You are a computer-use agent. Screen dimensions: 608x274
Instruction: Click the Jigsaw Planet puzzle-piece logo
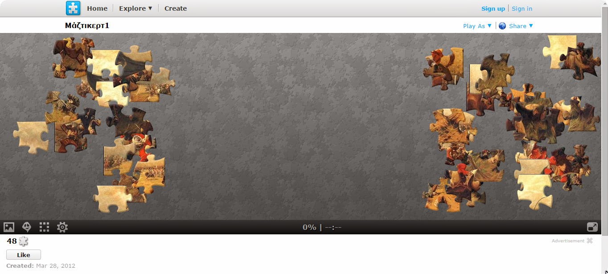click(73, 8)
